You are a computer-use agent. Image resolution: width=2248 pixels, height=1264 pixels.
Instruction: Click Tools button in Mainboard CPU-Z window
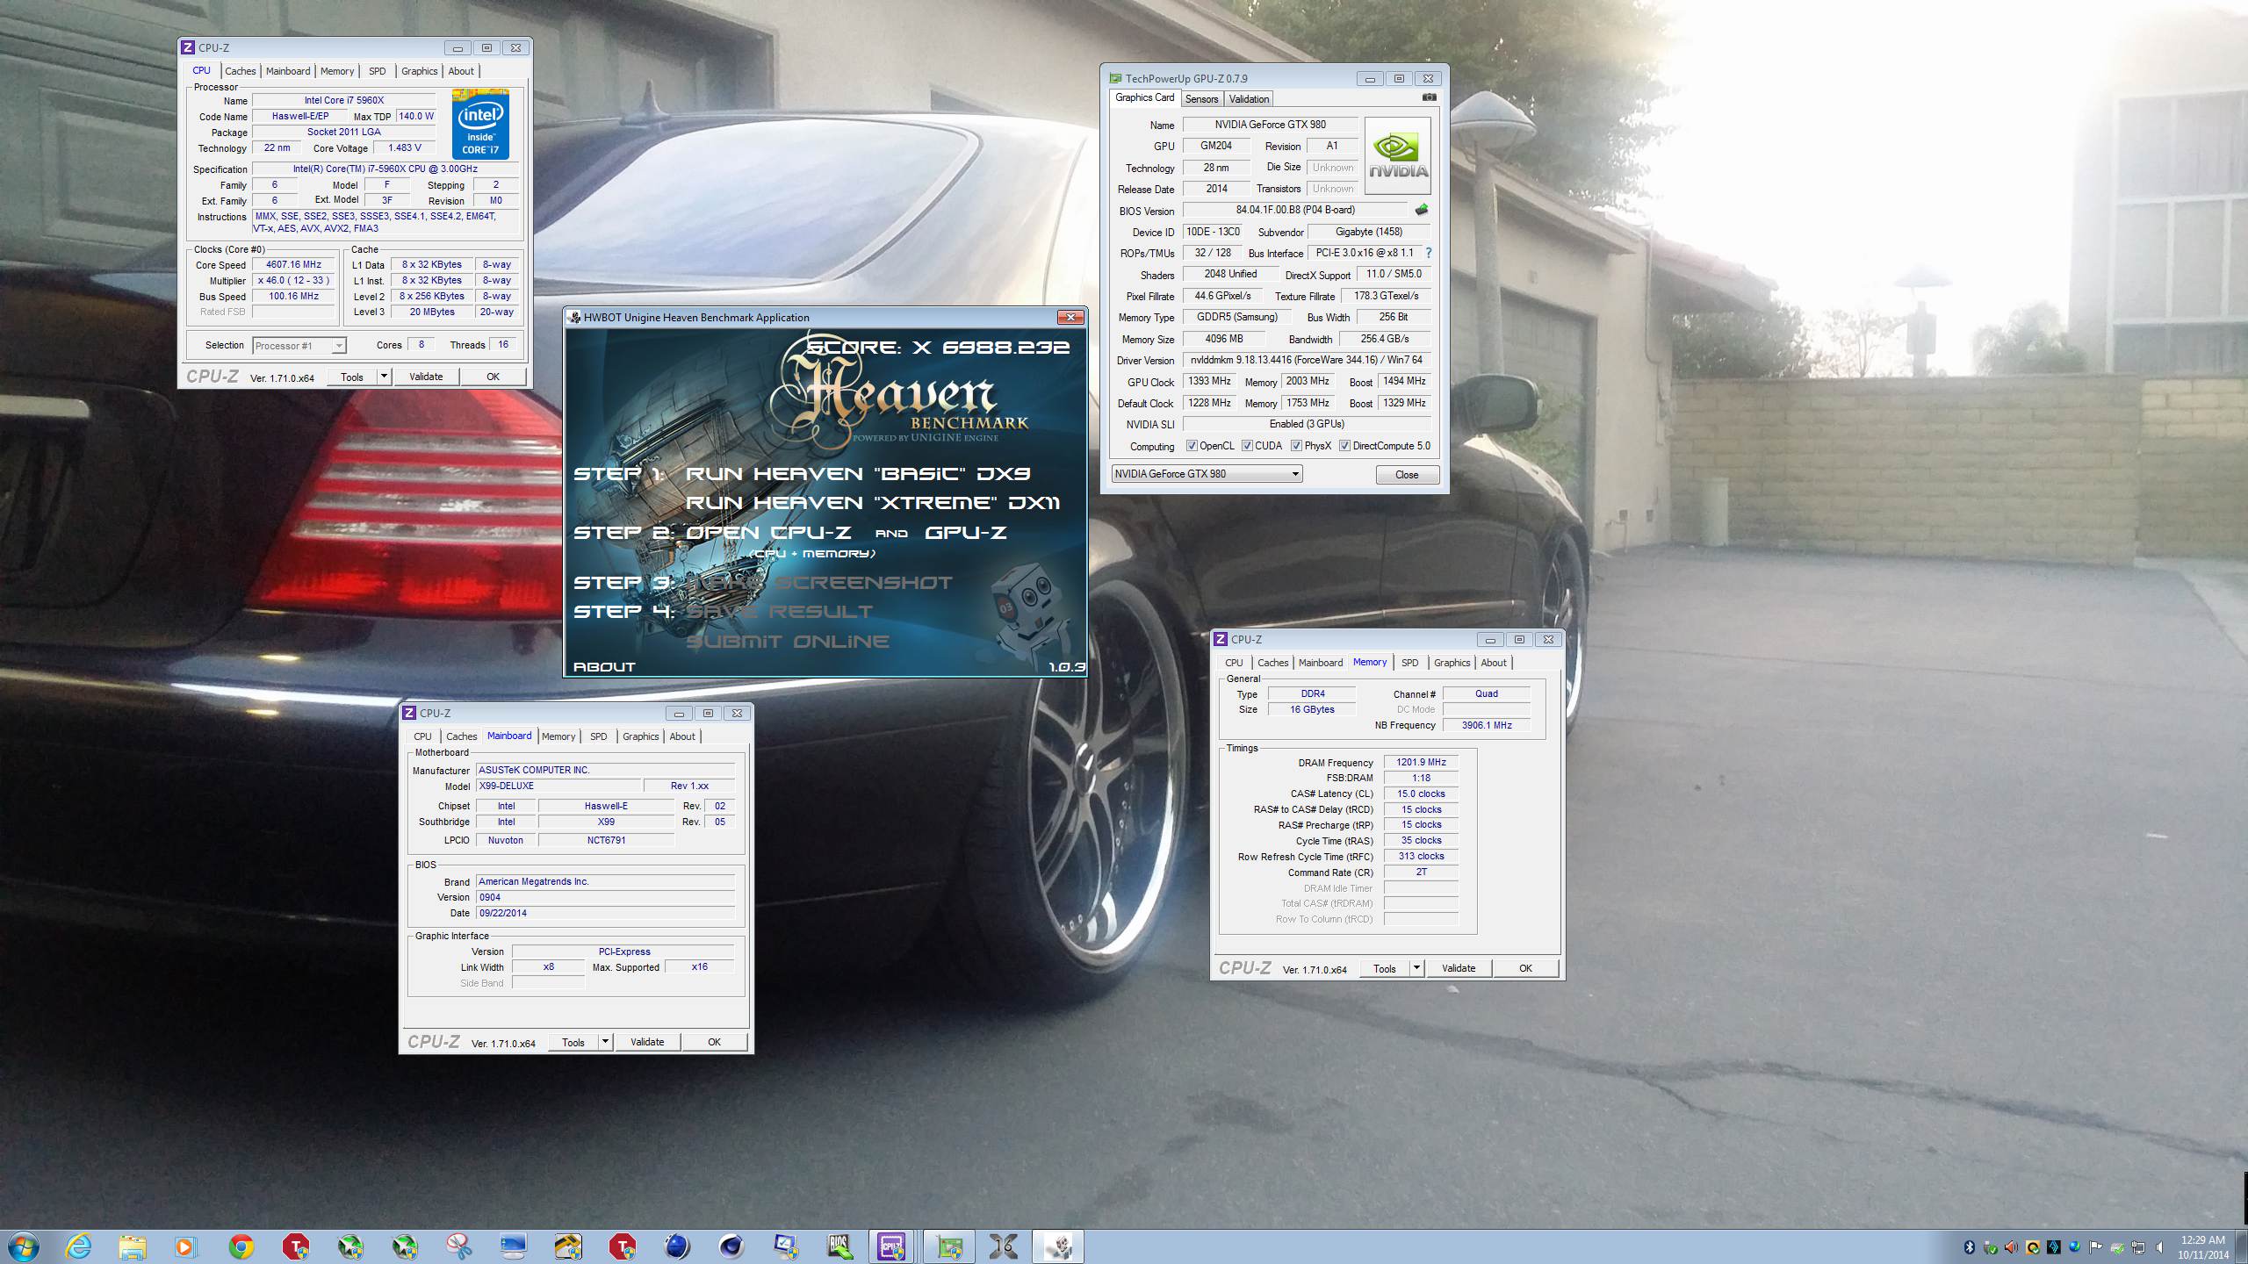pyautogui.click(x=573, y=1042)
